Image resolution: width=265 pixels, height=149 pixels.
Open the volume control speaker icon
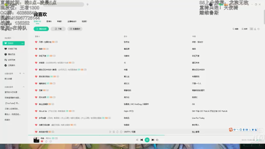click(157, 140)
